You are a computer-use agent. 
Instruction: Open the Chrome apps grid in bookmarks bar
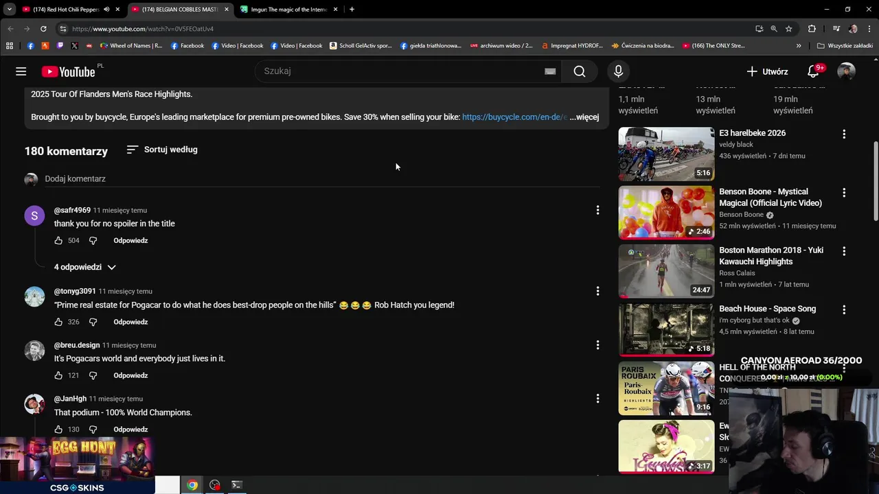pos(10,46)
